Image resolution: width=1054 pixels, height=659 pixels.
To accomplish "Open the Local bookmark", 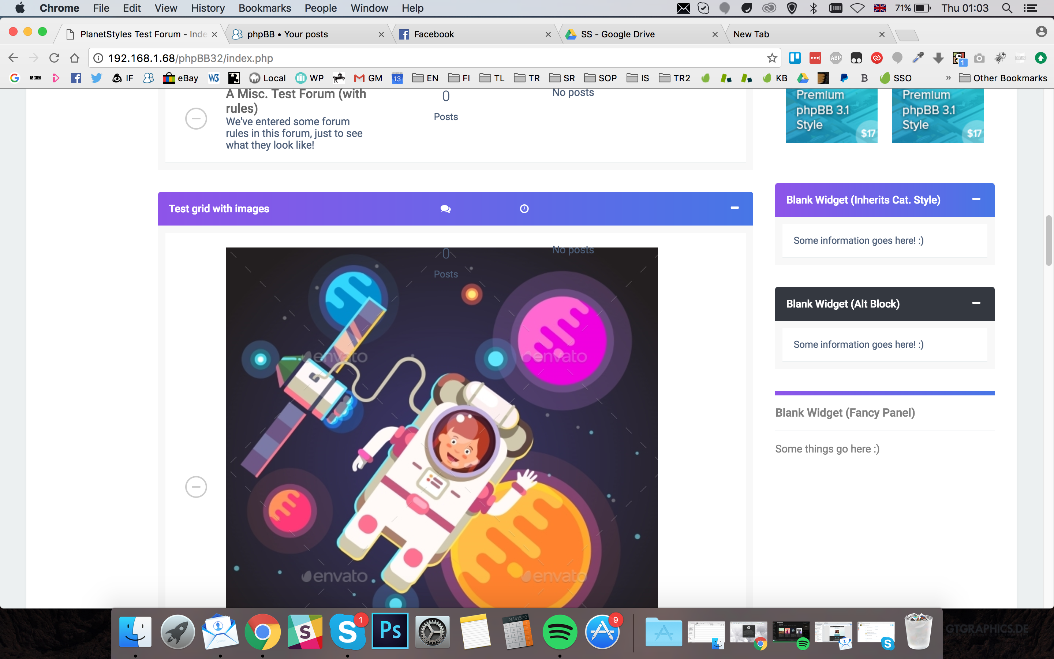I will 268,78.
